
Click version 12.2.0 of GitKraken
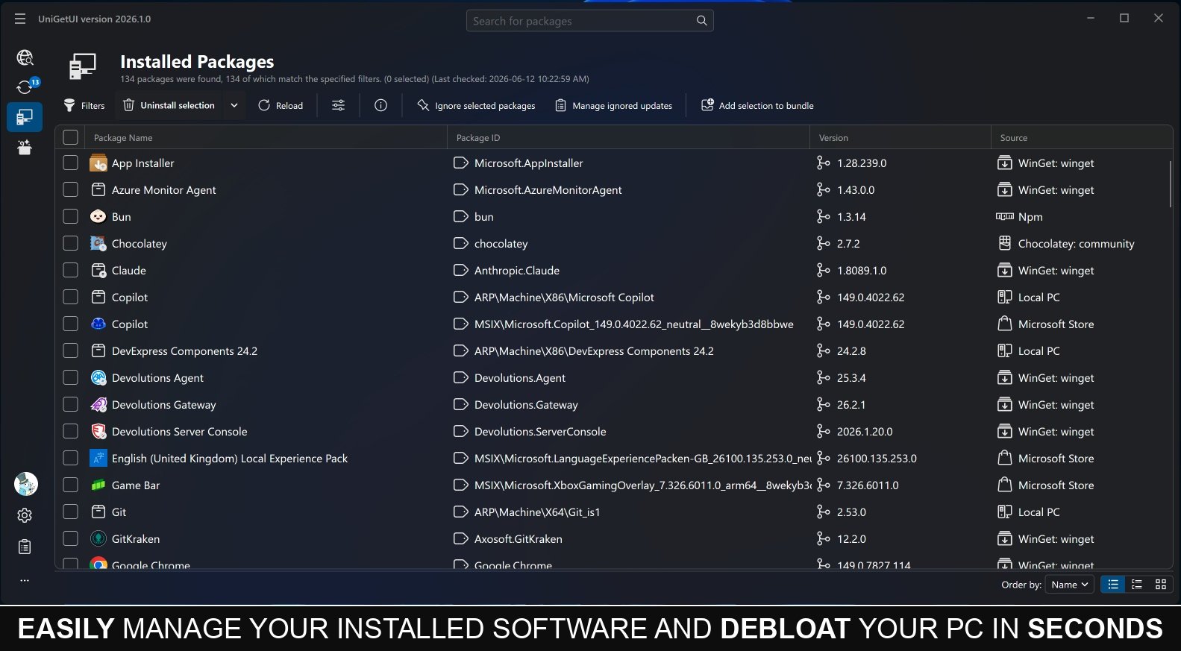tap(851, 539)
